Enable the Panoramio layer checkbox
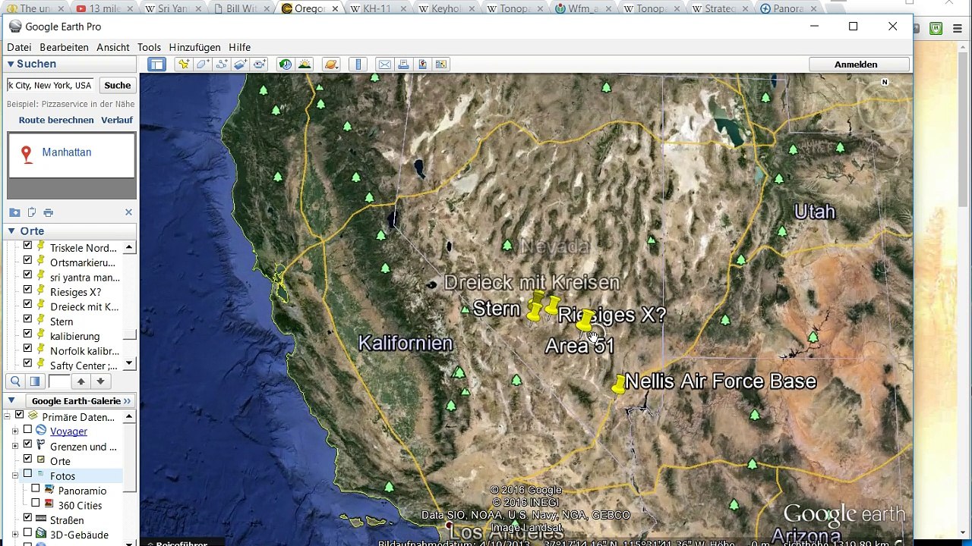 click(x=36, y=489)
